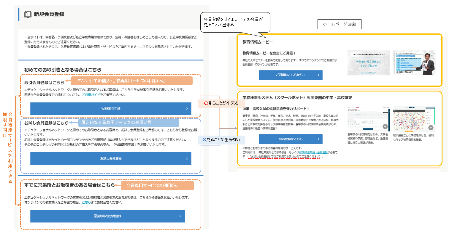Open the ご利用ガイド link
Image resolution: width=452 pixels, height=233 pixels.
pyautogui.click(x=91, y=95)
